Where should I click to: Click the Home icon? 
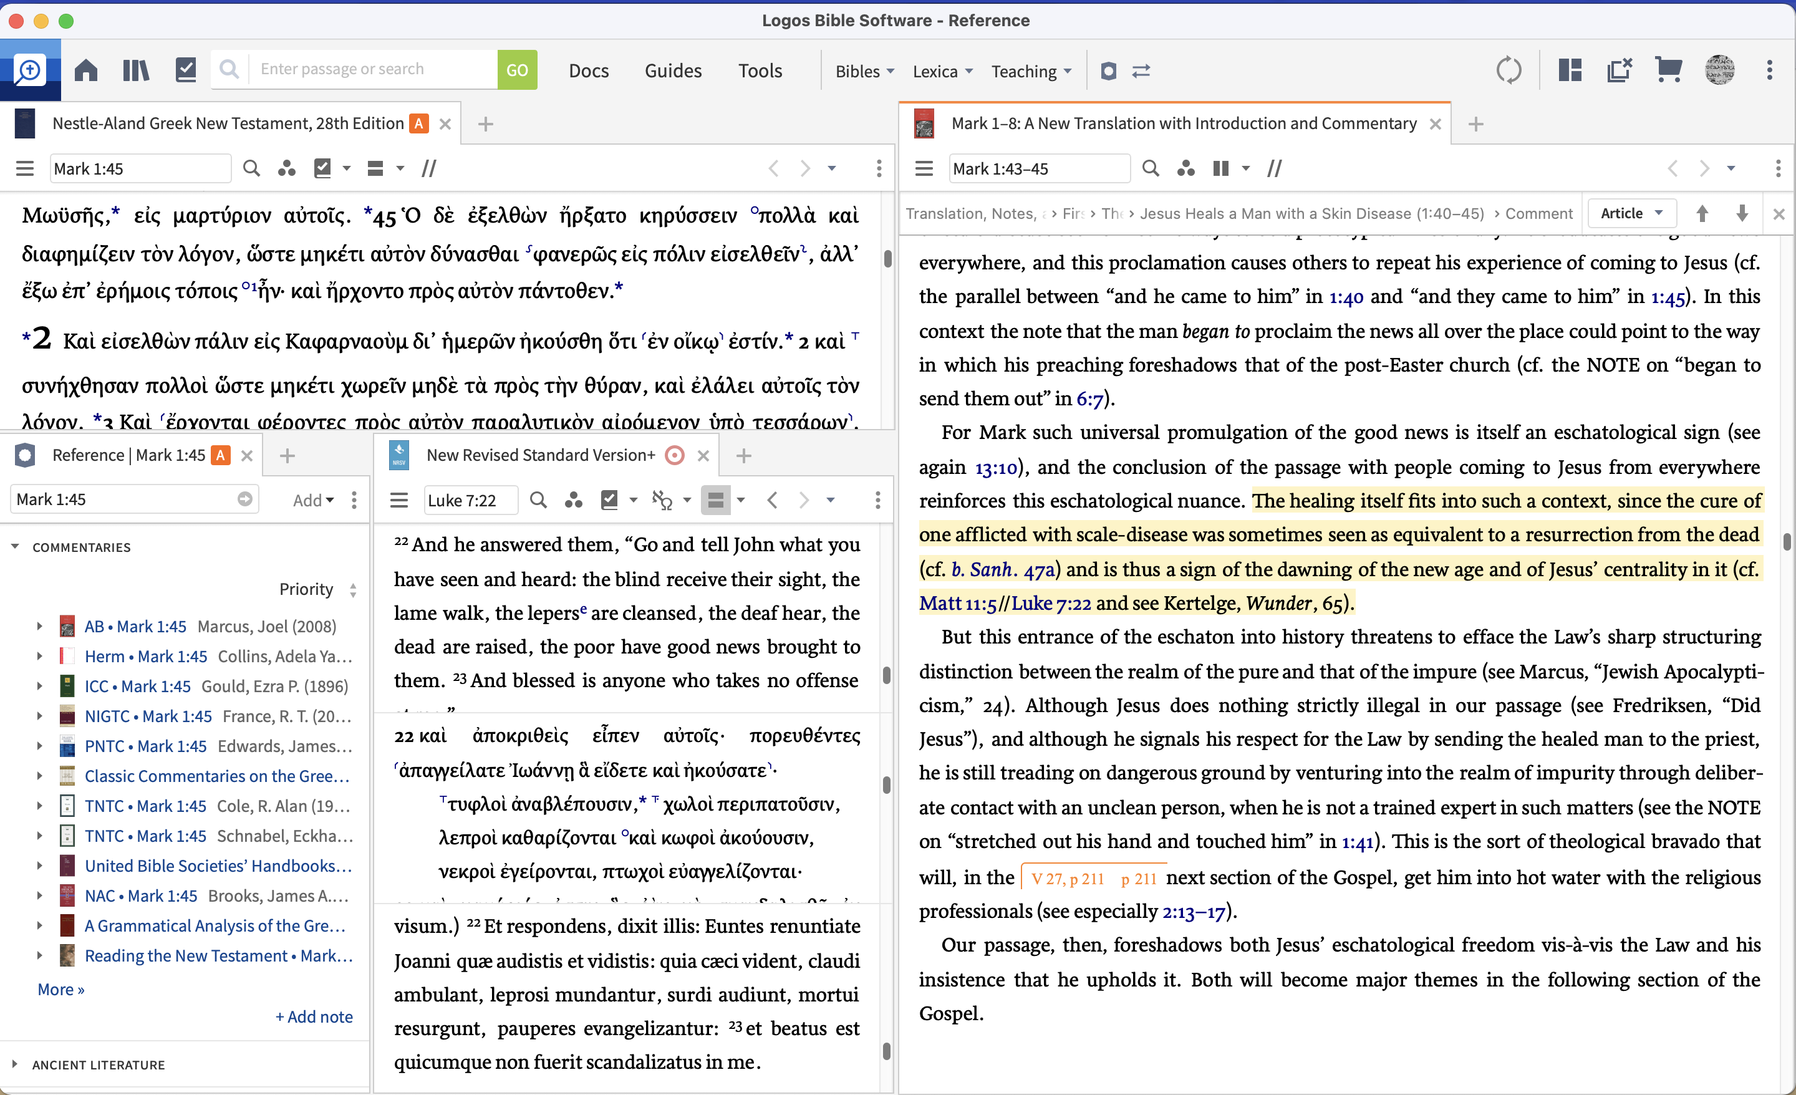pos(85,69)
